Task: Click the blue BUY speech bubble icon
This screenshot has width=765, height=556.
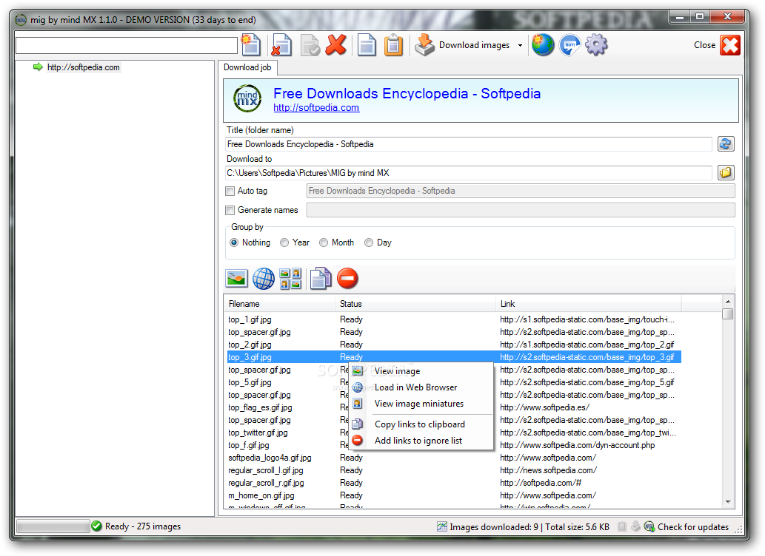Action: pos(569,45)
